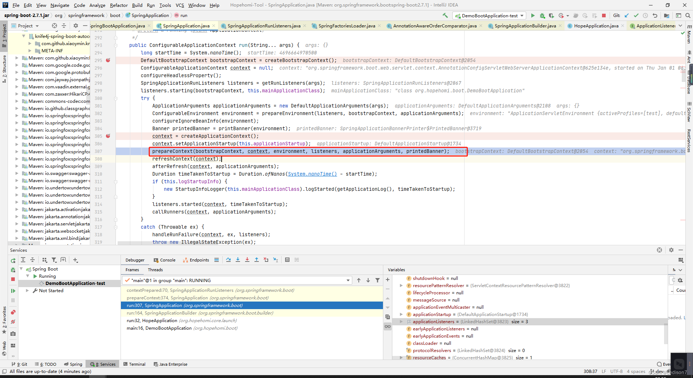Toggle breakpoint on line 305

108,136
